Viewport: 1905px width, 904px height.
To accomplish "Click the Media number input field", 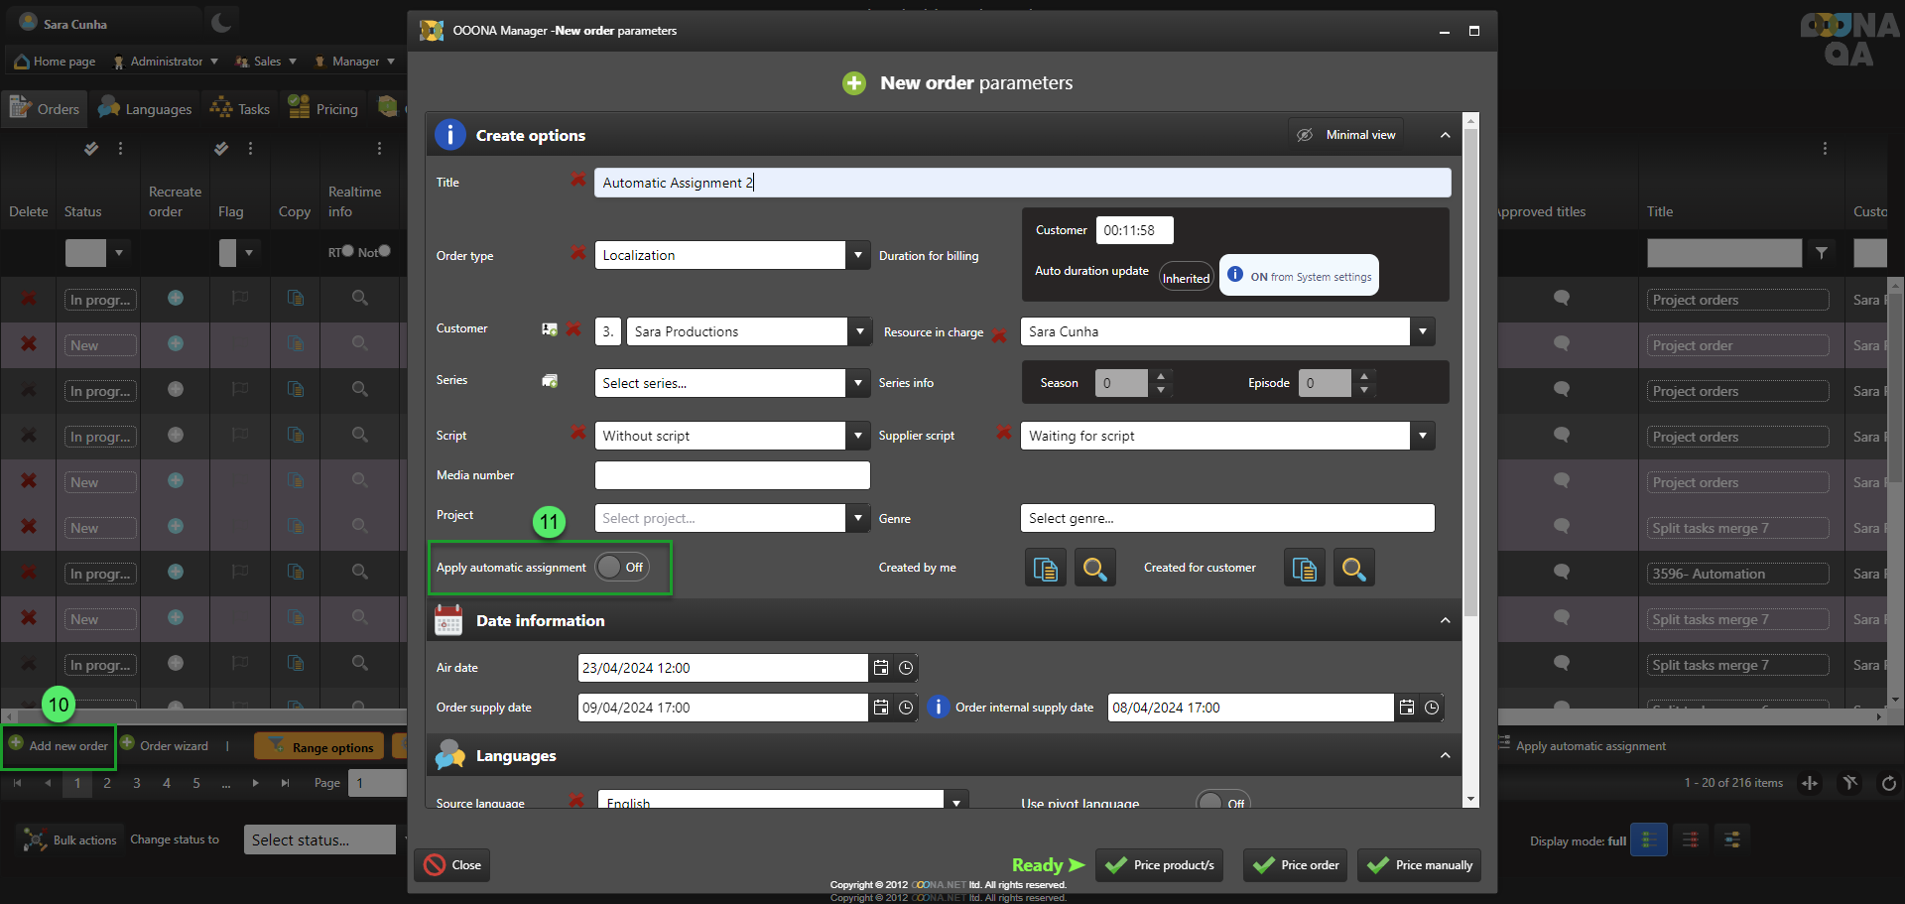I will coord(732,475).
